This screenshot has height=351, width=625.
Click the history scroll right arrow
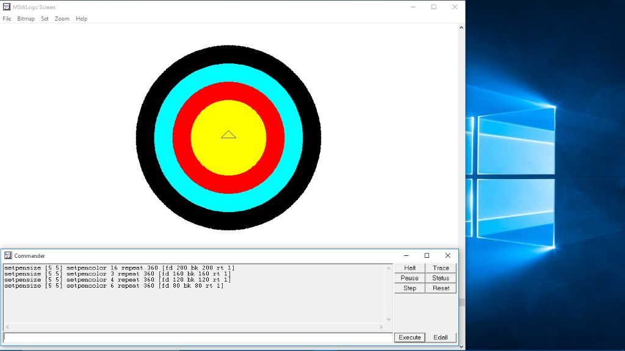381,327
